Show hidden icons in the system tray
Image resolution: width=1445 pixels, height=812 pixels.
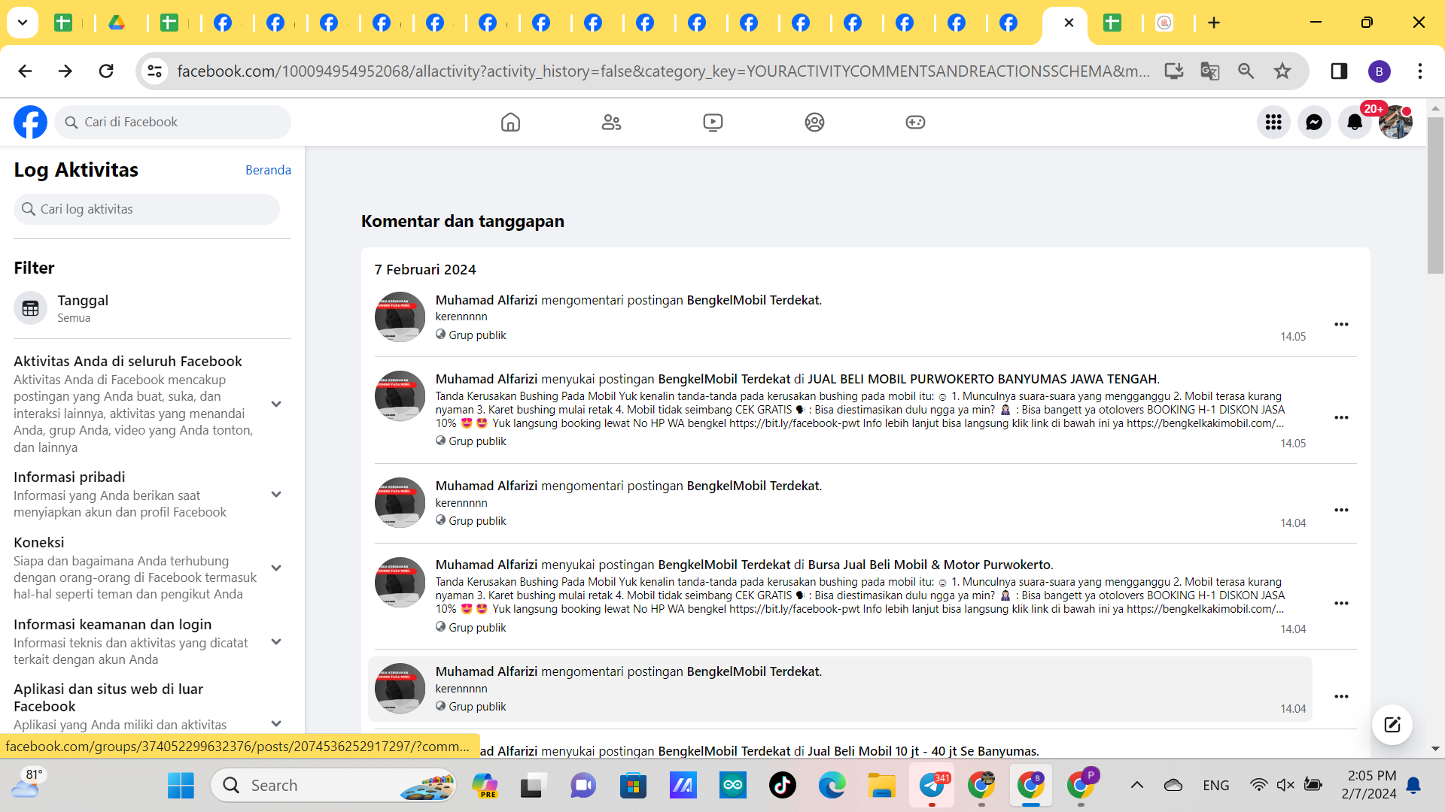pos(1136,785)
